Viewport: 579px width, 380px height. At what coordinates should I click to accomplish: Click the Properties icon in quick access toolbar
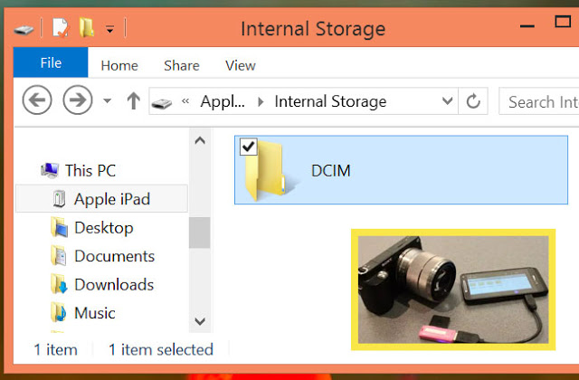[x=61, y=28]
